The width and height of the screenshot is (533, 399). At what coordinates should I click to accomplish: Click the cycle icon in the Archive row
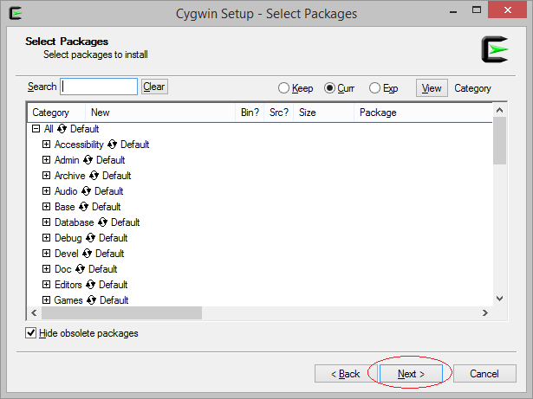click(94, 176)
